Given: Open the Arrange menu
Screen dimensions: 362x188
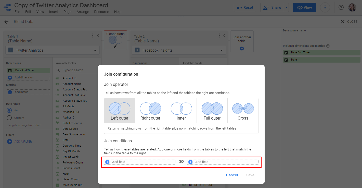Looking at the screenshot, I should tap(83, 12).
